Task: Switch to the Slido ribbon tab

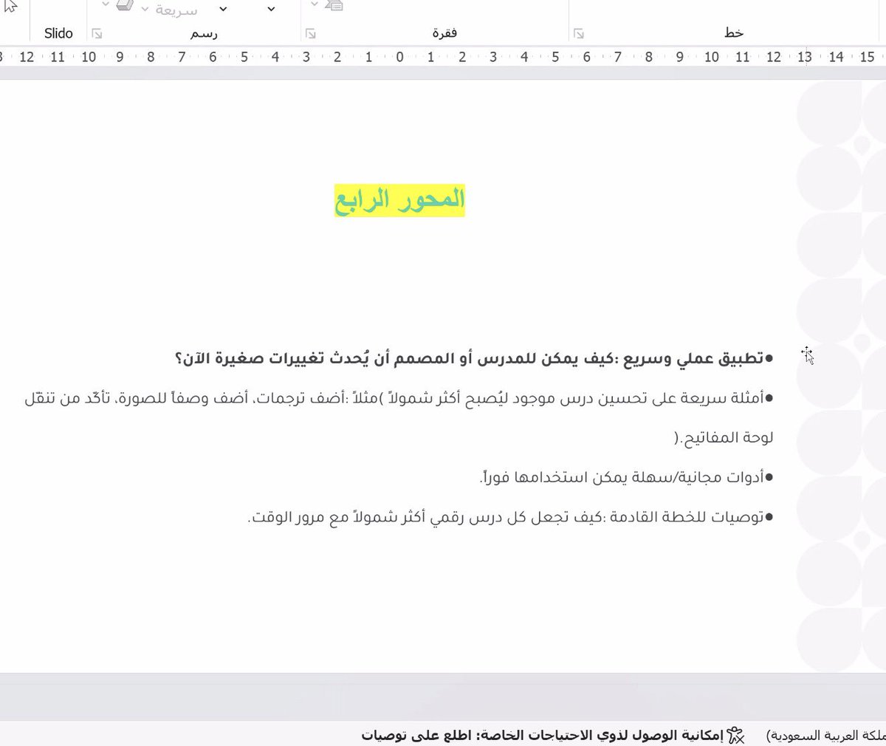Action: tap(58, 33)
